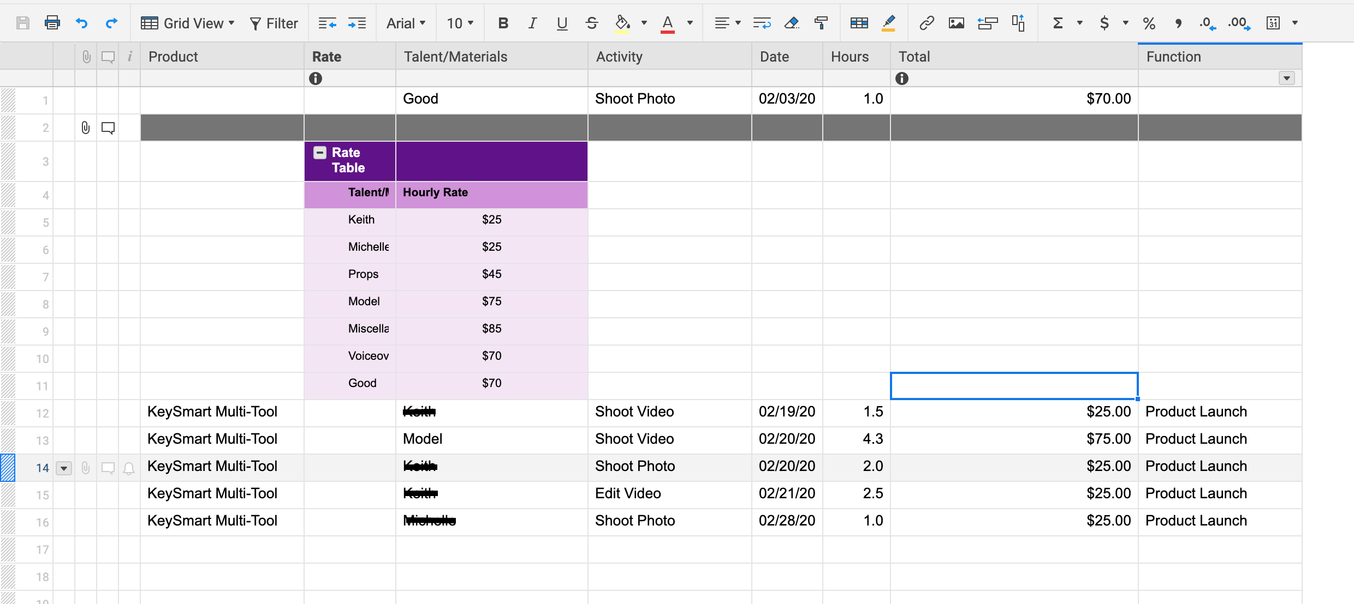Screen dimensions: 1354x604
Task: Select the Product column header
Action: pyautogui.click(x=222, y=57)
